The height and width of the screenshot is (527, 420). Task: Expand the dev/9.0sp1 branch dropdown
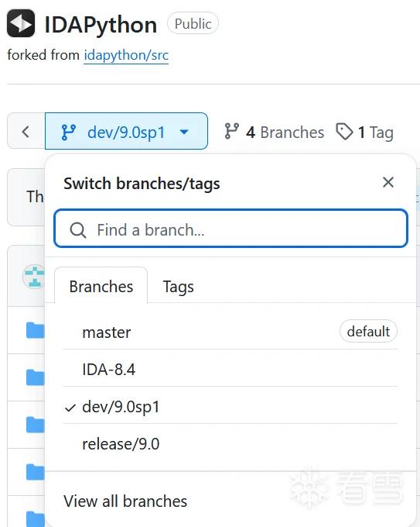point(126,131)
